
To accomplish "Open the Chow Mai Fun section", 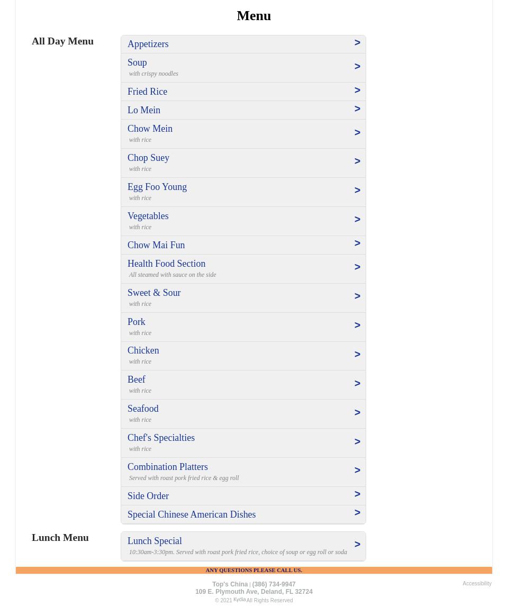I will (156, 245).
